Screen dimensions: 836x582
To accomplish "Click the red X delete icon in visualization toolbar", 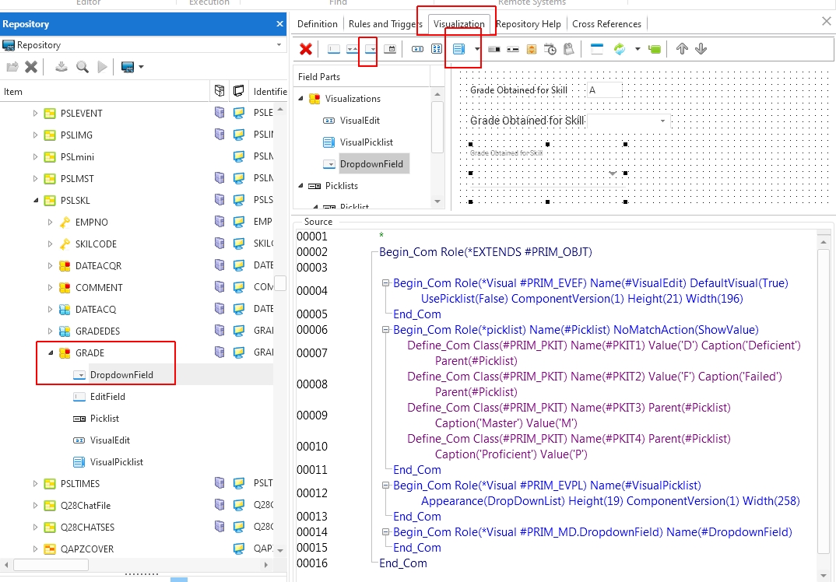I will 306,49.
